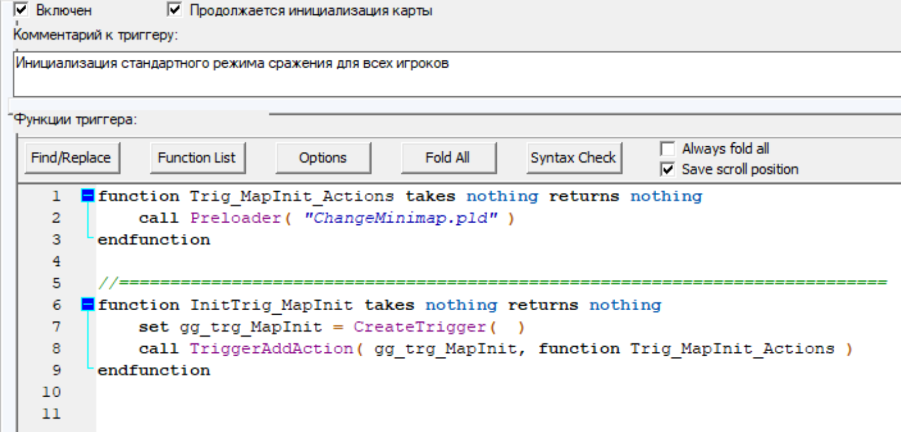Disable "Save scroll position" checkbox
This screenshot has width=901, height=432.
(x=667, y=169)
